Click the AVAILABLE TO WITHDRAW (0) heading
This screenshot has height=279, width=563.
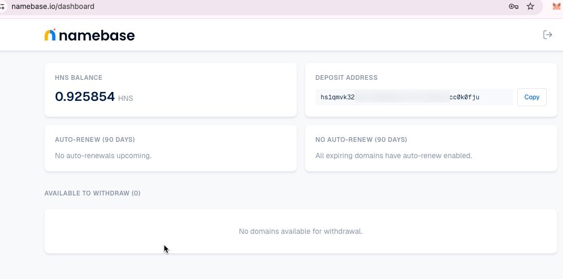click(x=92, y=193)
